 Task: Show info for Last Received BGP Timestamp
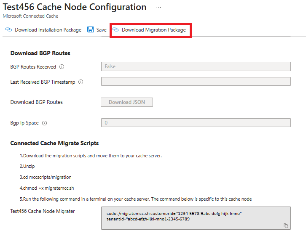click(81, 82)
